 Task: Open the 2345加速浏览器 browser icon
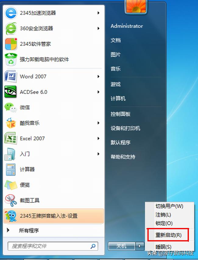coord(11,13)
